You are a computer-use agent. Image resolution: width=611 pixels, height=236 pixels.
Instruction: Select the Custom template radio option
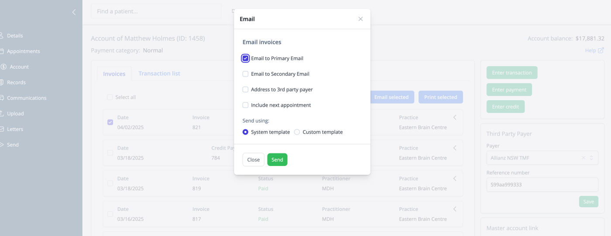297,132
